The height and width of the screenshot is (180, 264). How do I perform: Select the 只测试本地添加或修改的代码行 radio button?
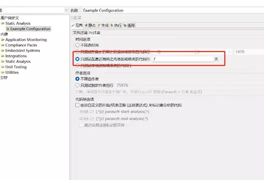[77, 65]
